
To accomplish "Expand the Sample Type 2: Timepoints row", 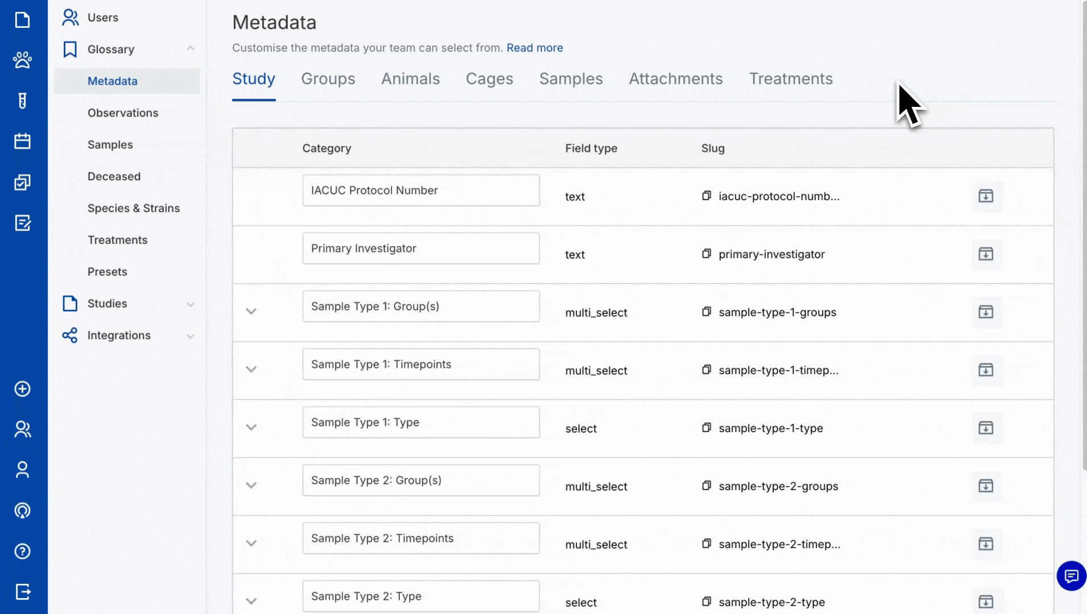I will click(251, 544).
